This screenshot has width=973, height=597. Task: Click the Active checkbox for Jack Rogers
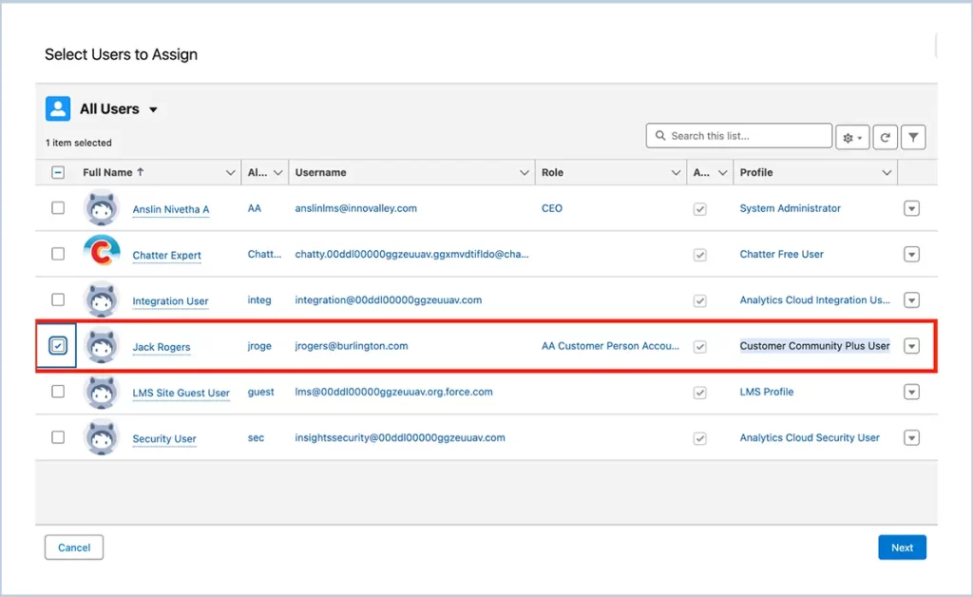[700, 347]
